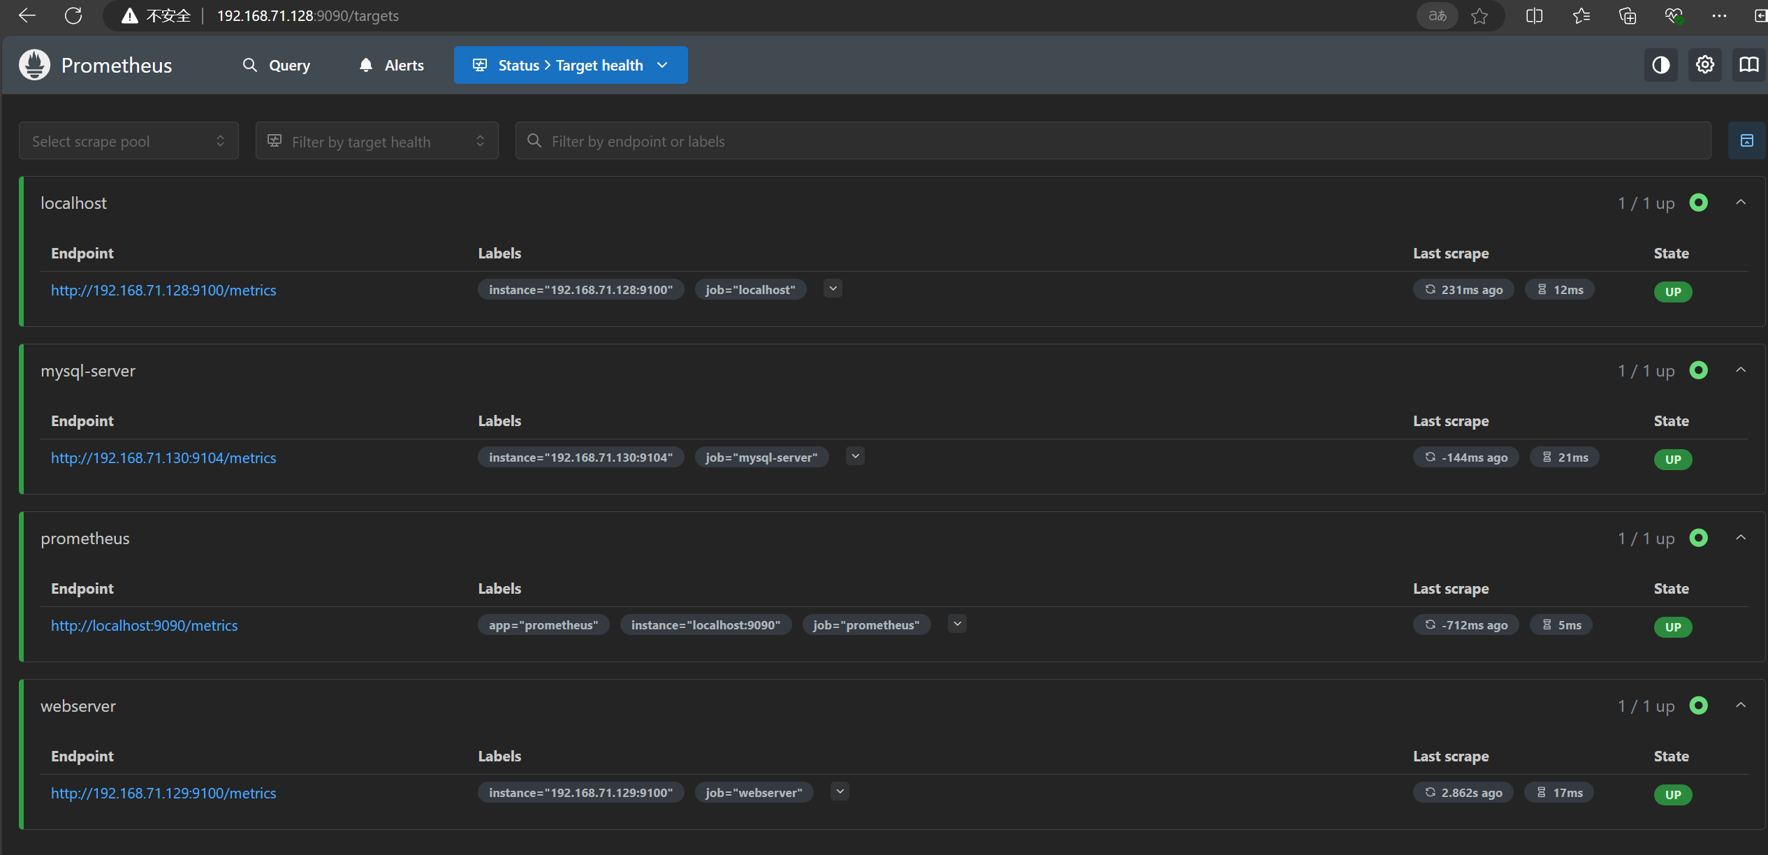Open browser collections icon

1628,15
